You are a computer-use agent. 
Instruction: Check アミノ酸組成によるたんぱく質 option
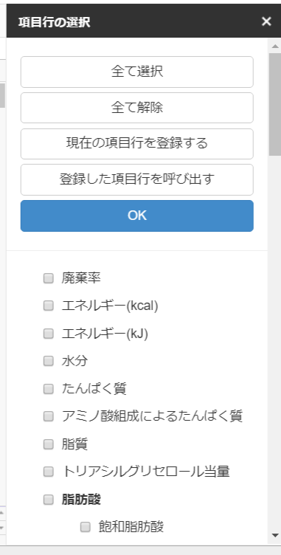click(x=49, y=416)
